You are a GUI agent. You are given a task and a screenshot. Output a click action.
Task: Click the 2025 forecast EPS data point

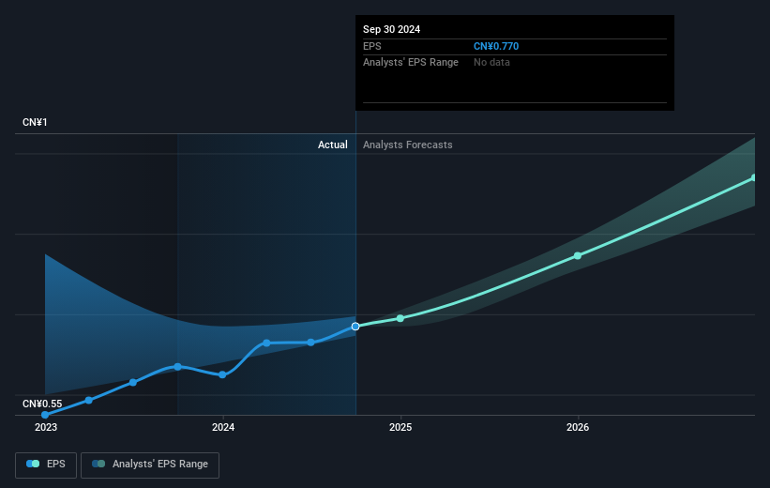[x=400, y=318]
